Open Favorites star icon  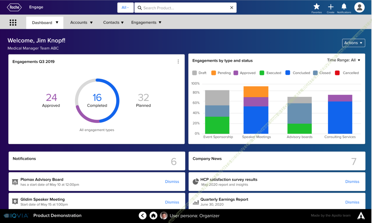click(x=317, y=7)
